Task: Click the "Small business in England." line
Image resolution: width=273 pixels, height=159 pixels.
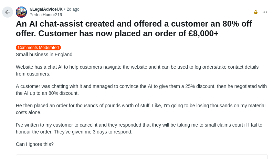Action: (x=45, y=54)
